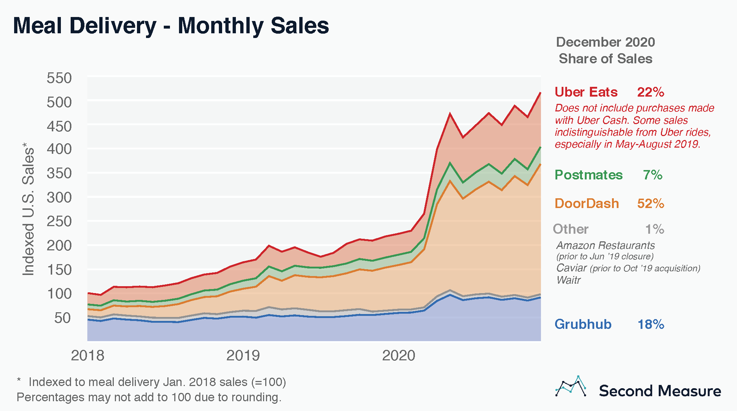This screenshot has height=411, width=737.
Task: Click the 500 y-axis tick label
Action: pyautogui.click(x=59, y=102)
